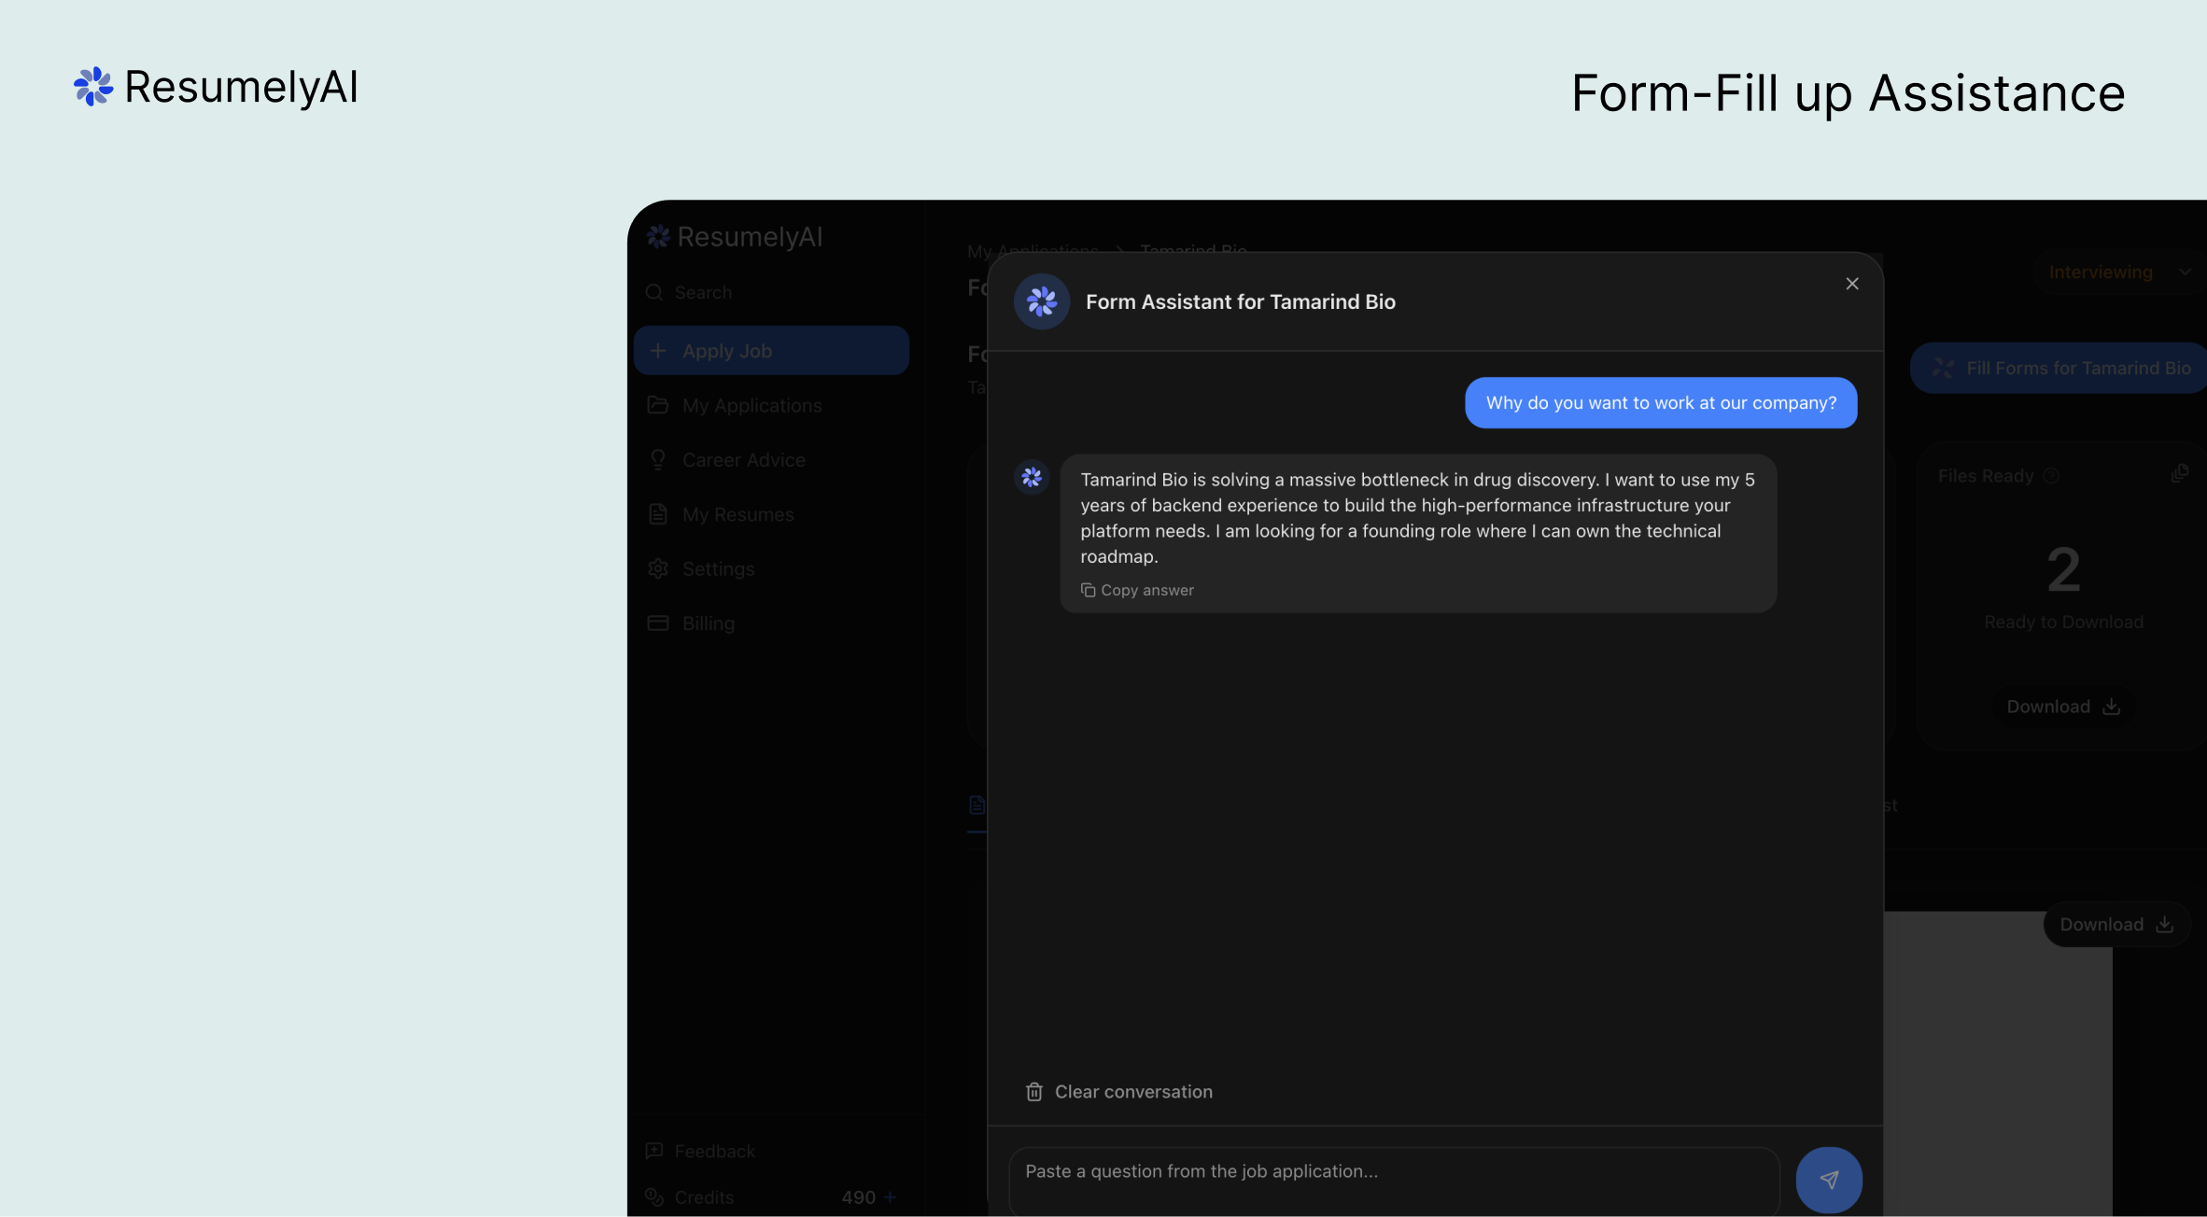The height and width of the screenshot is (1217, 2207).
Task: Open My Applications in sidebar
Action: (752, 405)
